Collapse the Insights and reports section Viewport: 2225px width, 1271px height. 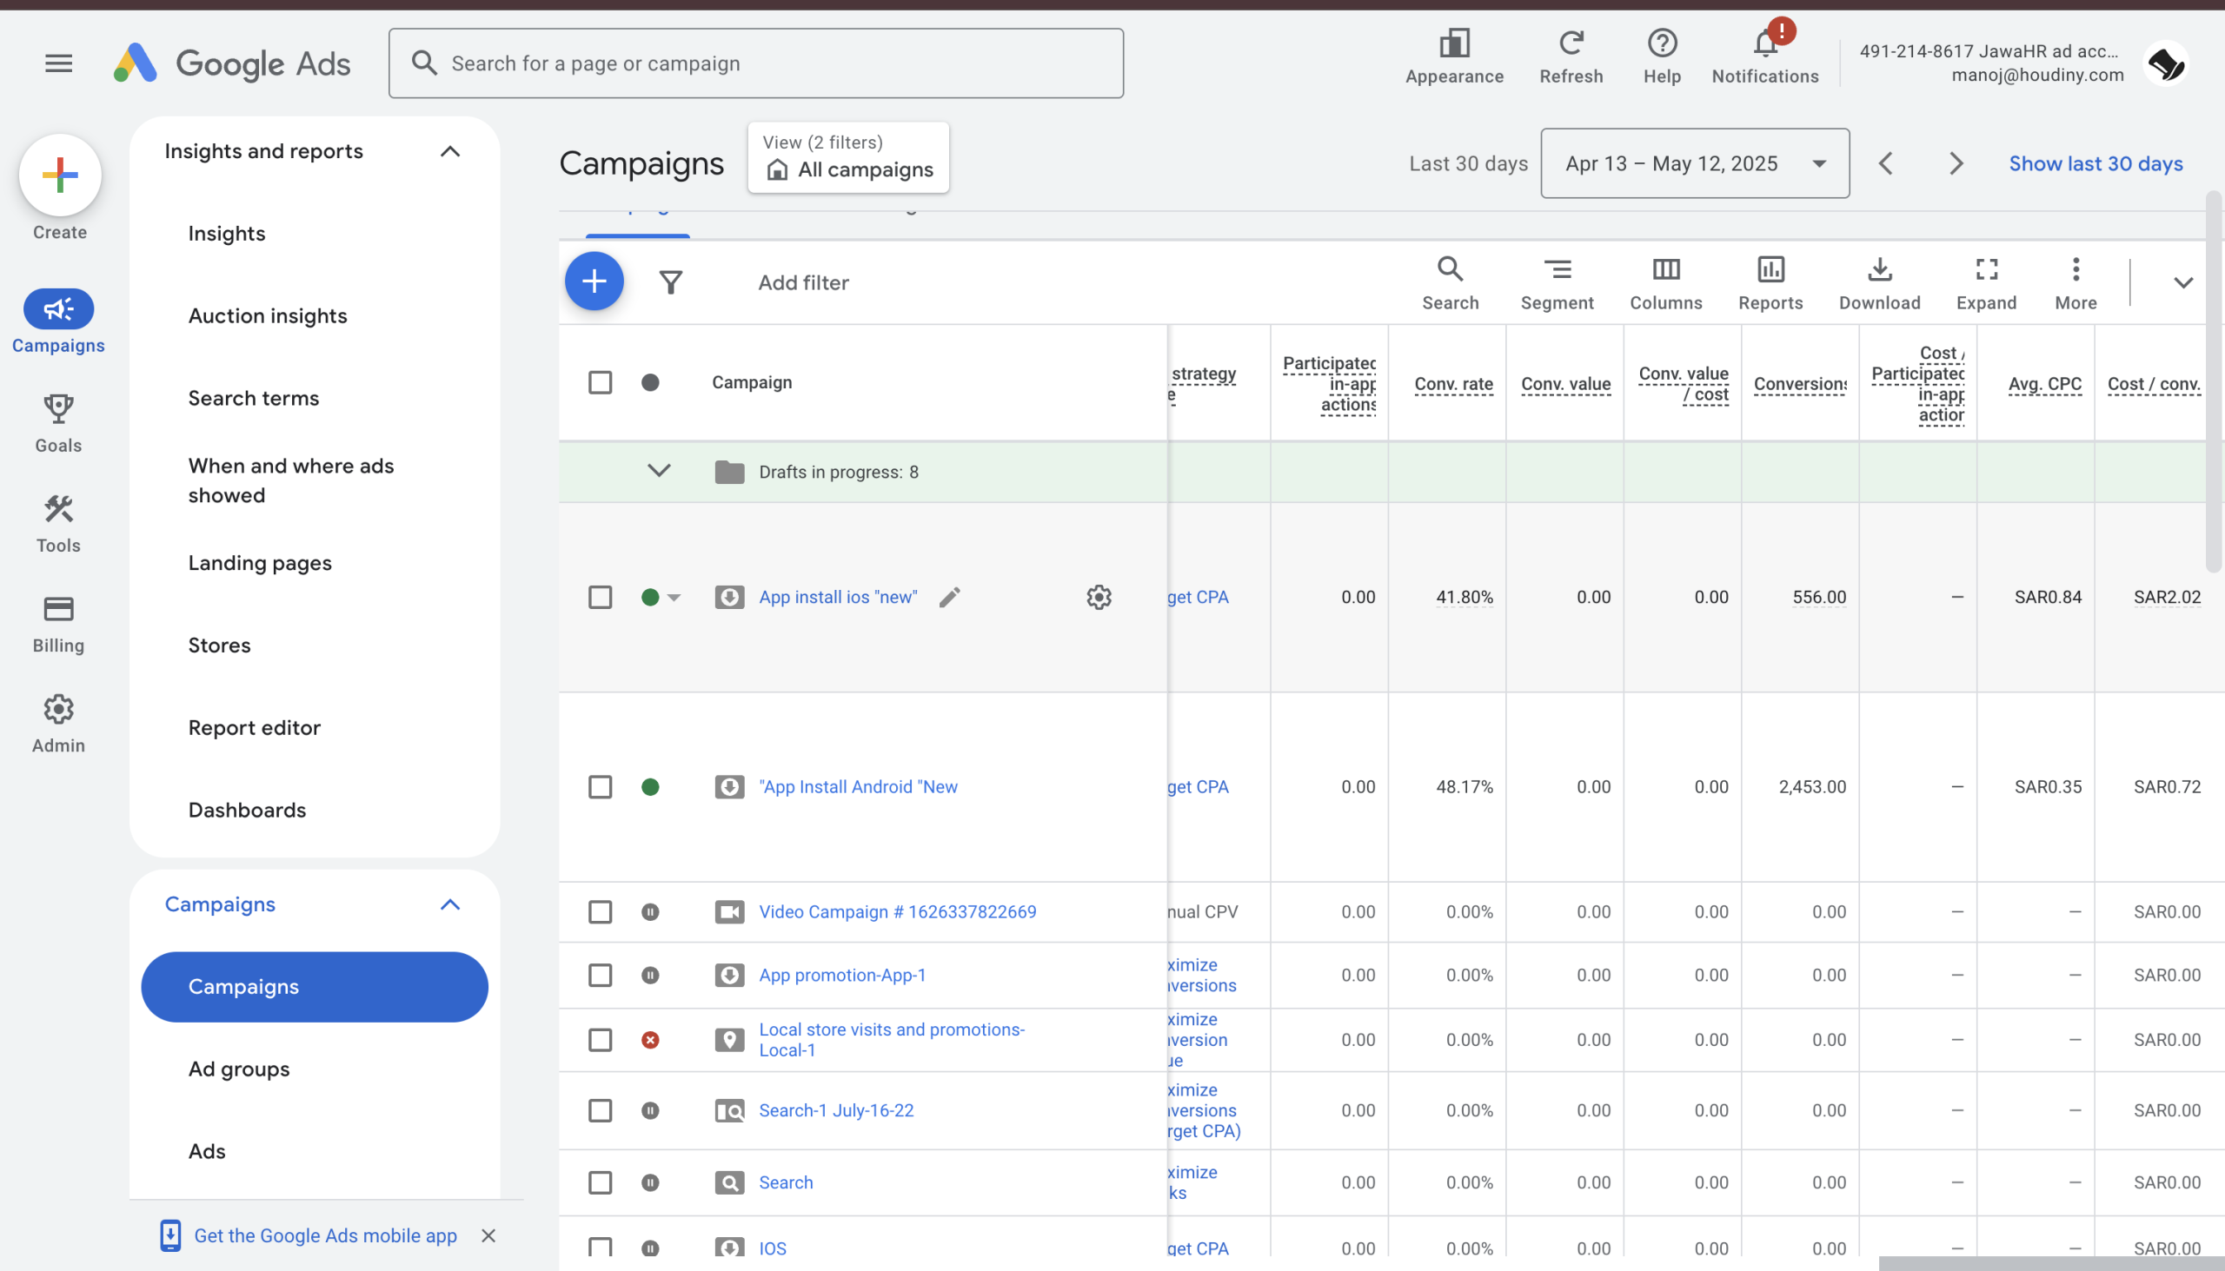click(449, 151)
